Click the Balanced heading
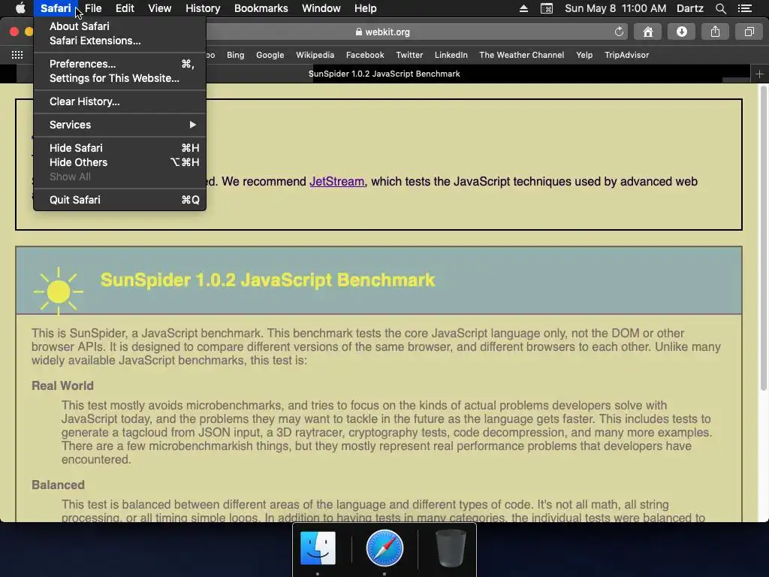The width and height of the screenshot is (769, 577). point(58,485)
